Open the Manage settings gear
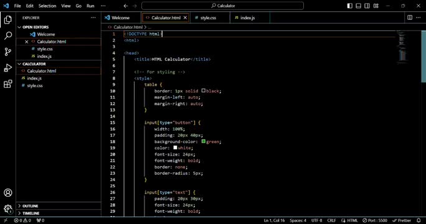The image size is (426, 224). click(8, 208)
